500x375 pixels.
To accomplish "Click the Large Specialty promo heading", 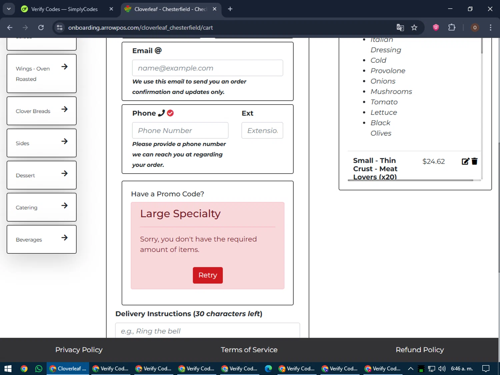I will pyautogui.click(x=180, y=214).
